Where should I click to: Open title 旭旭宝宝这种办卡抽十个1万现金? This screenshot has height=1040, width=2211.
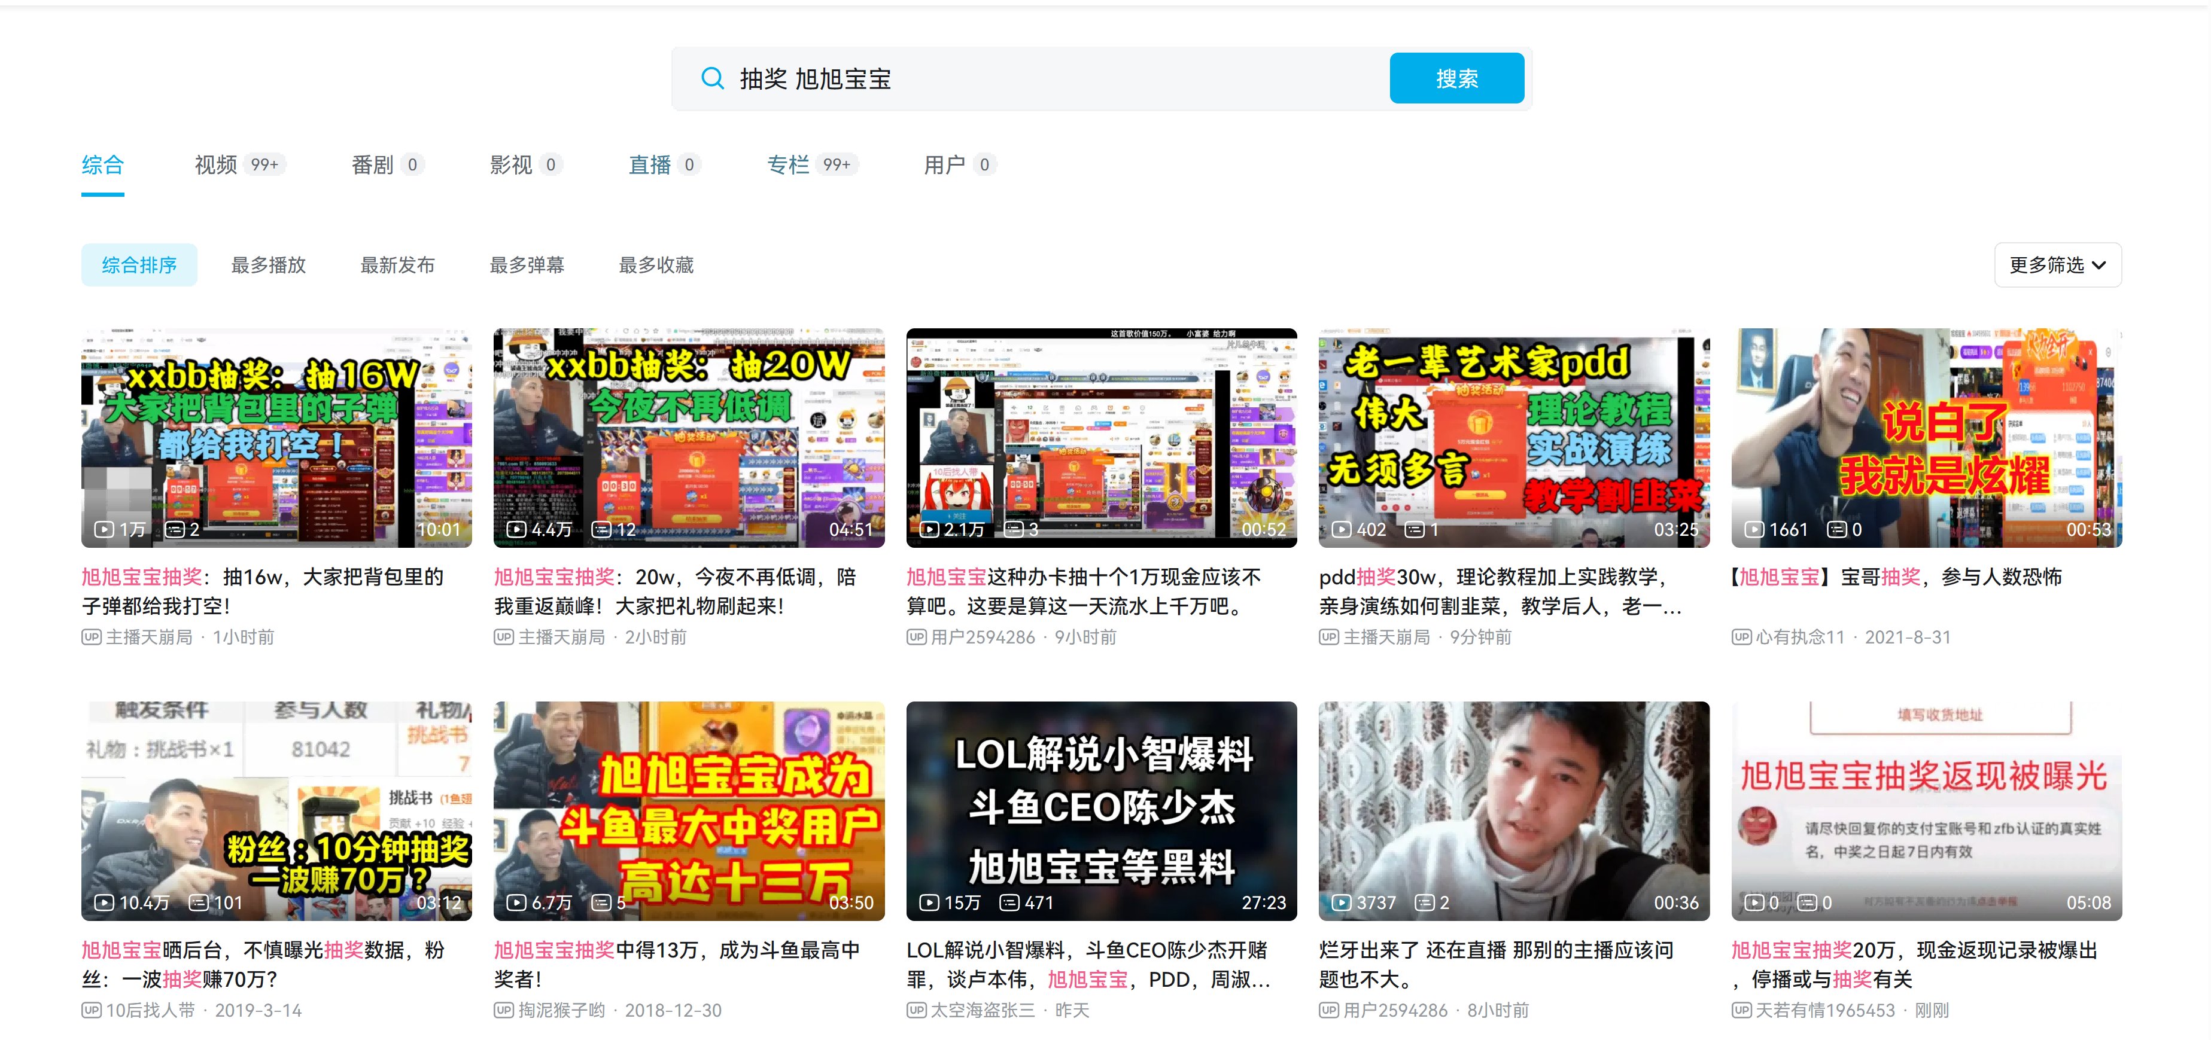[1084, 591]
